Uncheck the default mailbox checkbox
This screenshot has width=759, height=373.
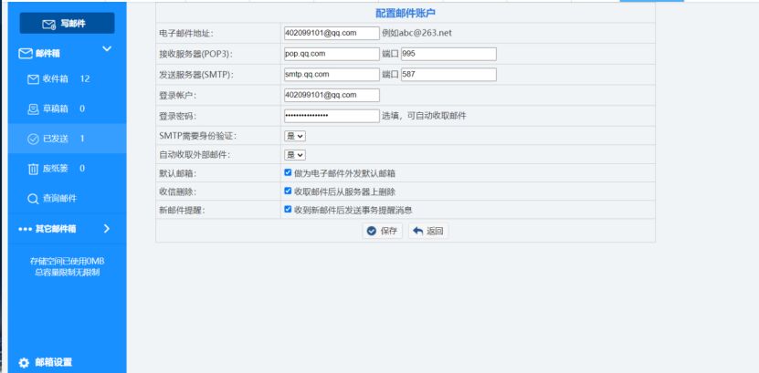[289, 172]
